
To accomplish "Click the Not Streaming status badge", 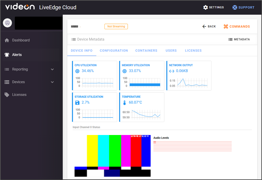I will [x=116, y=27].
